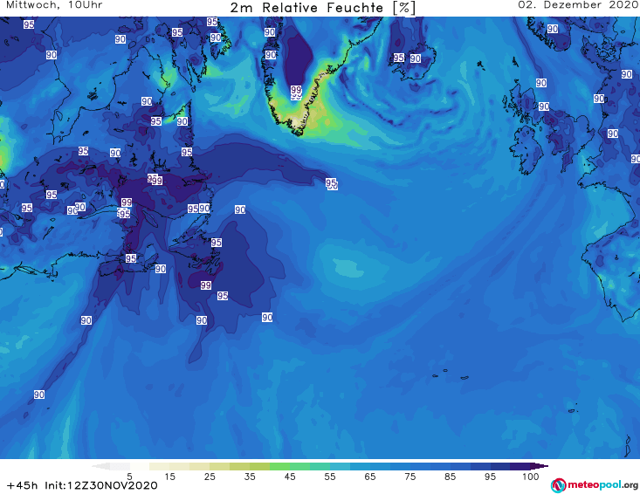Click the Azores islands outline on the map
Image resolution: width=640 pixels, height=494 pixels.
(451, 374)
